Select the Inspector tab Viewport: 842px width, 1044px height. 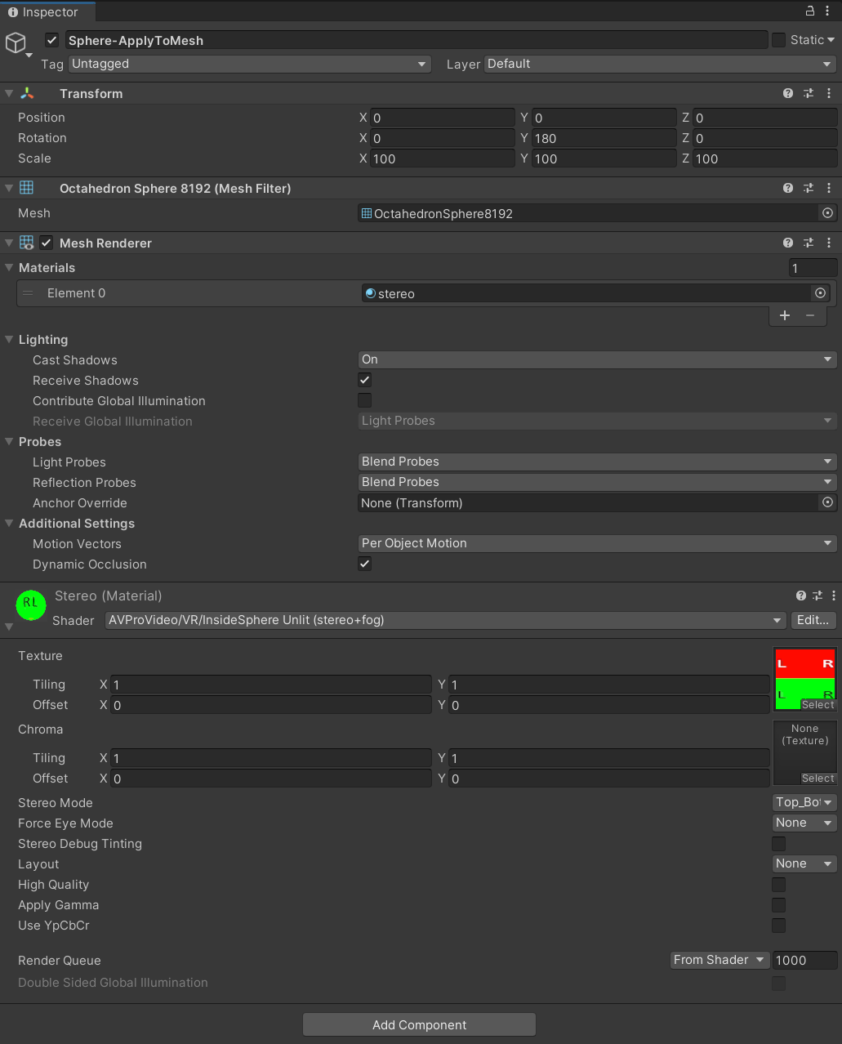[47, 12]
